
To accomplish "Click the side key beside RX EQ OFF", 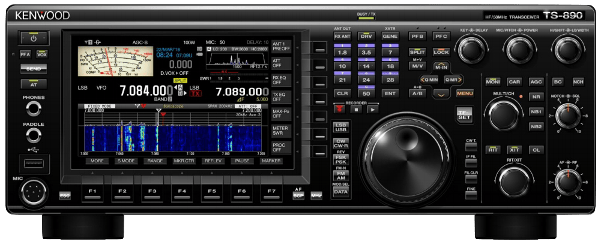I will [x=319, y=82].
